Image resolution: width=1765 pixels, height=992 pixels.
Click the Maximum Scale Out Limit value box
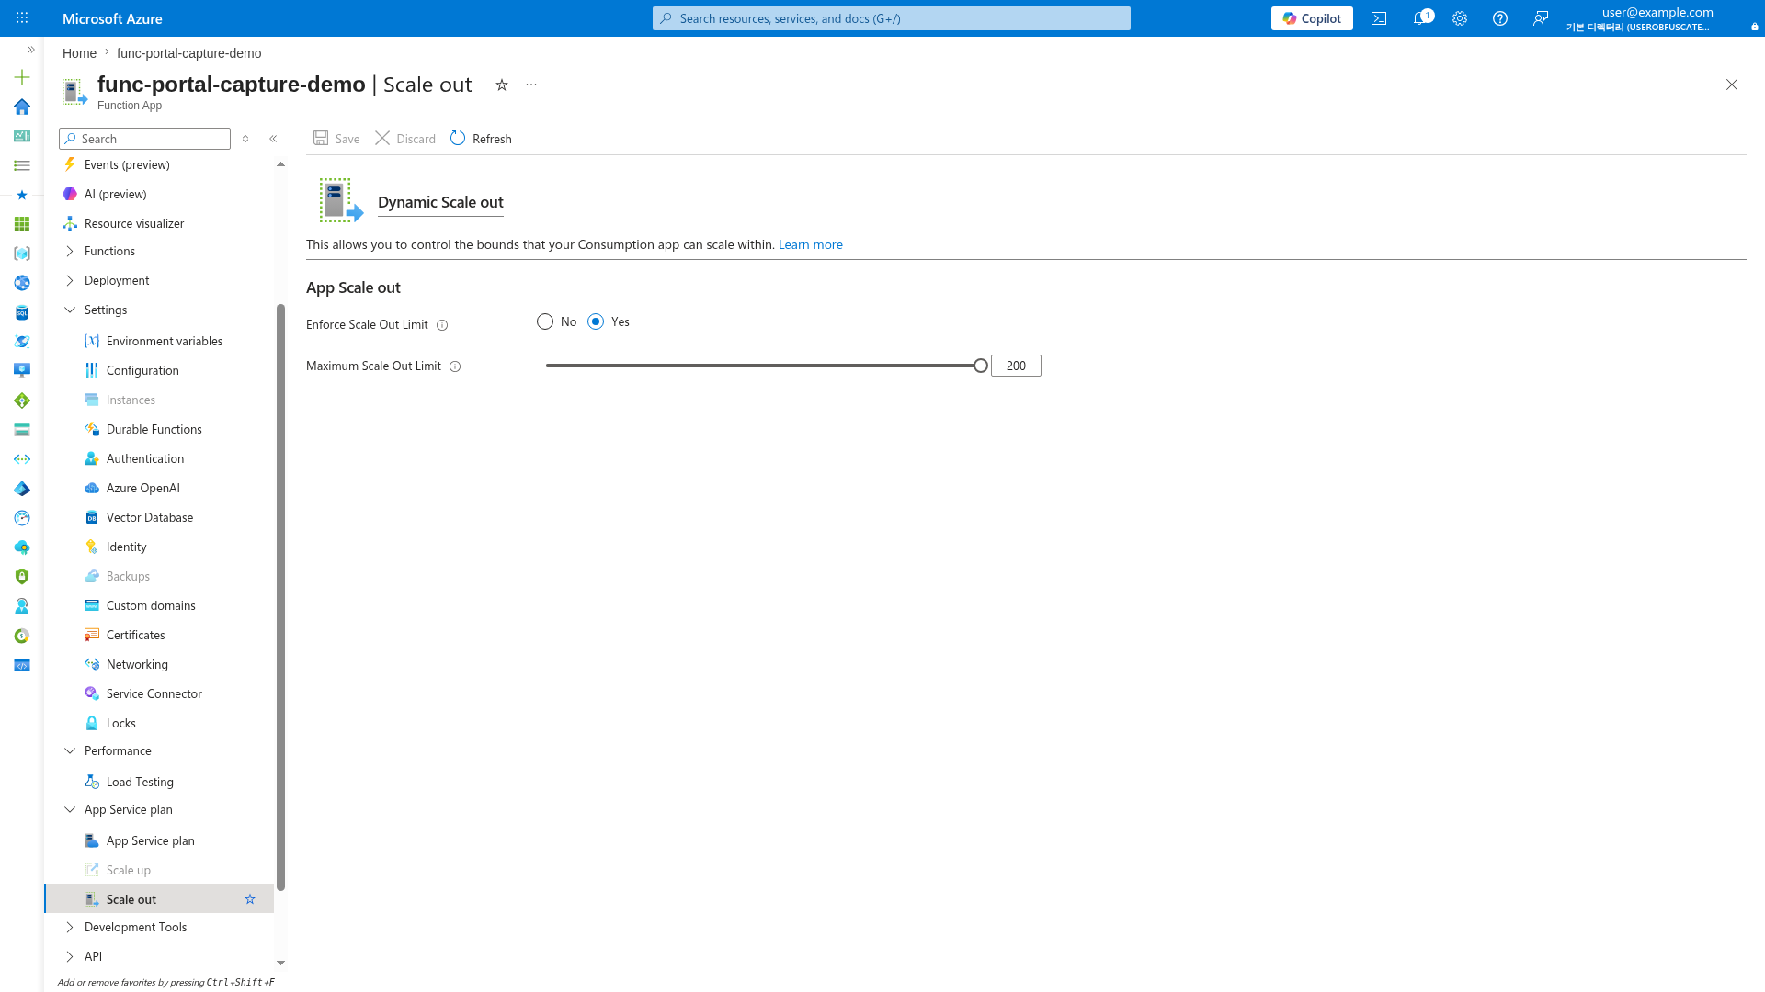click(1016, 366)
